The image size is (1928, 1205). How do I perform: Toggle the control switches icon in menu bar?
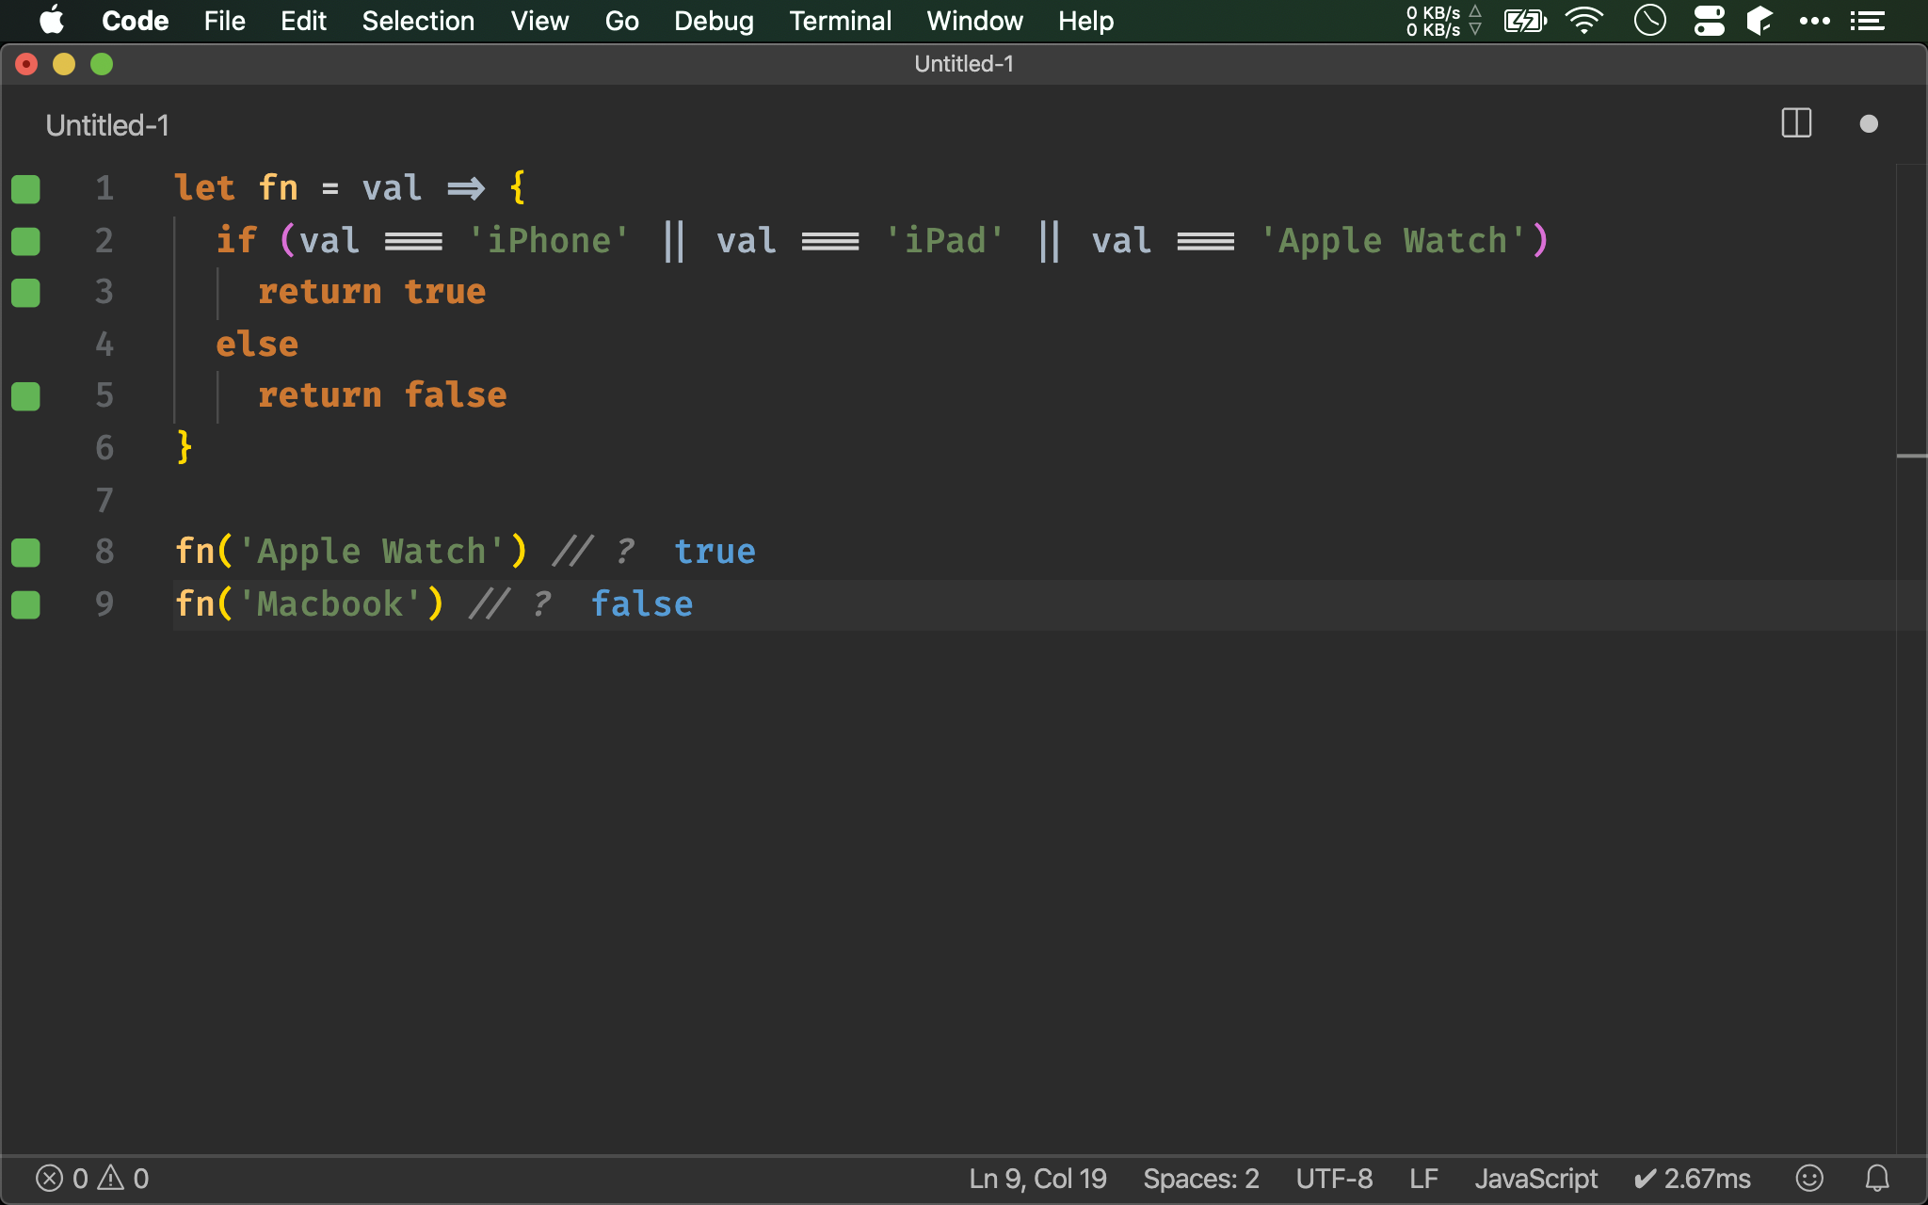(x=1709, y=21)
